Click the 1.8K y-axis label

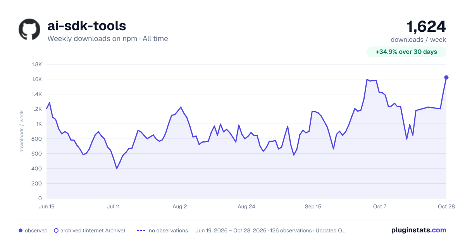pyautogui.click(x=37, y=64)
